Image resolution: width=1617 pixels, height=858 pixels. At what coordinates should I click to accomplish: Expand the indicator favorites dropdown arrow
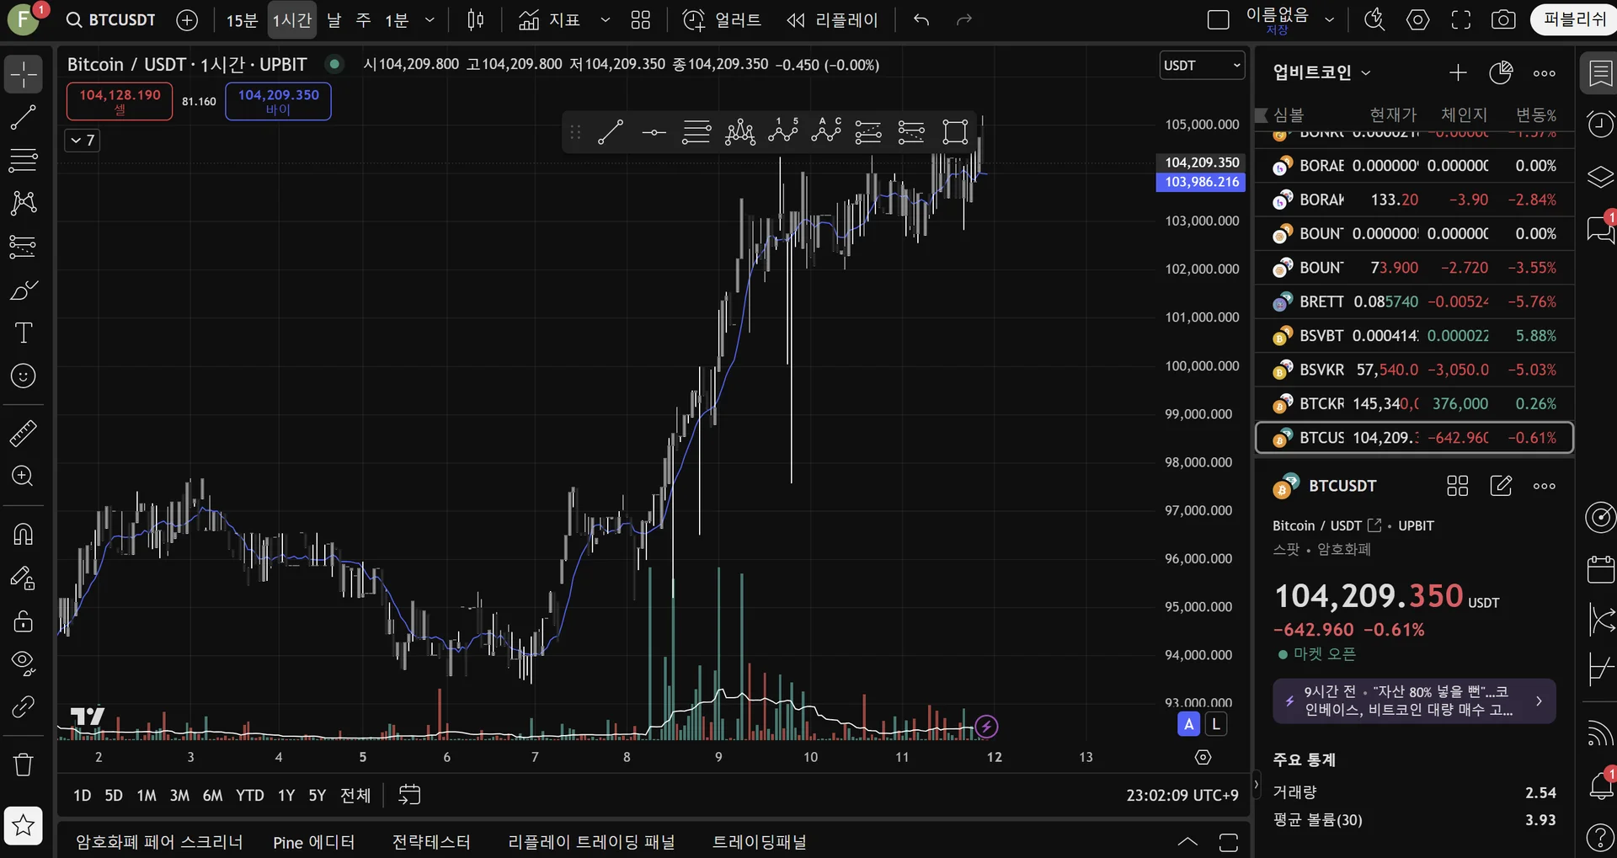[605, 19]
